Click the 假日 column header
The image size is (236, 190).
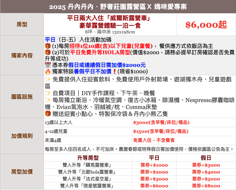click(206, 158)
